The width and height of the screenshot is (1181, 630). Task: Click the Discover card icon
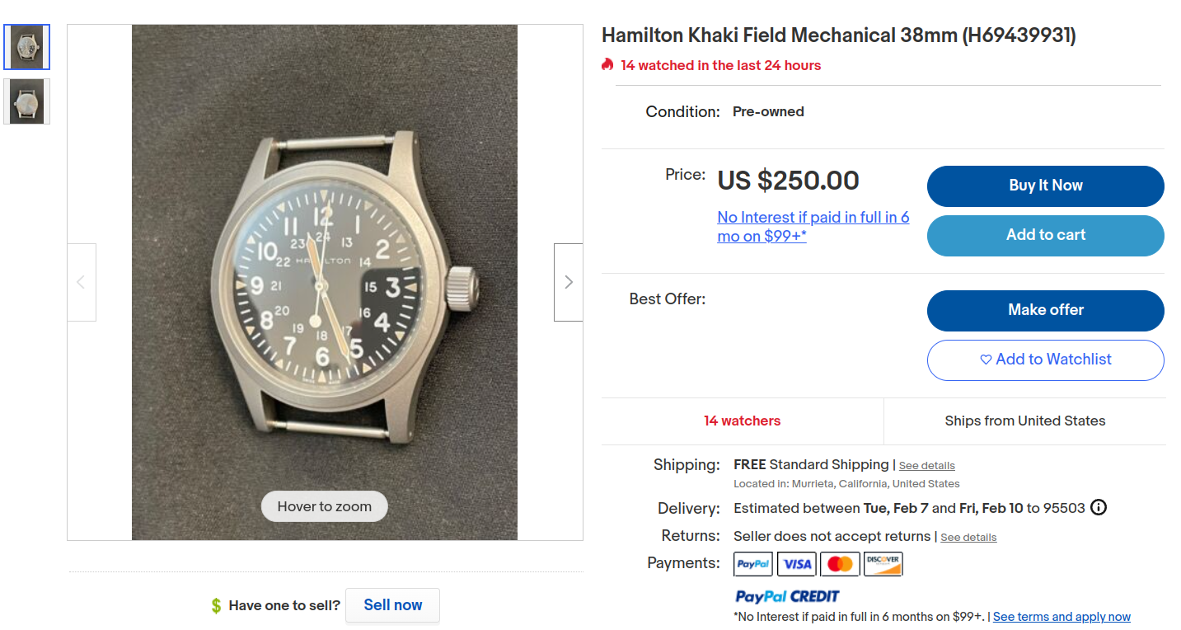[x=883, y=564]
